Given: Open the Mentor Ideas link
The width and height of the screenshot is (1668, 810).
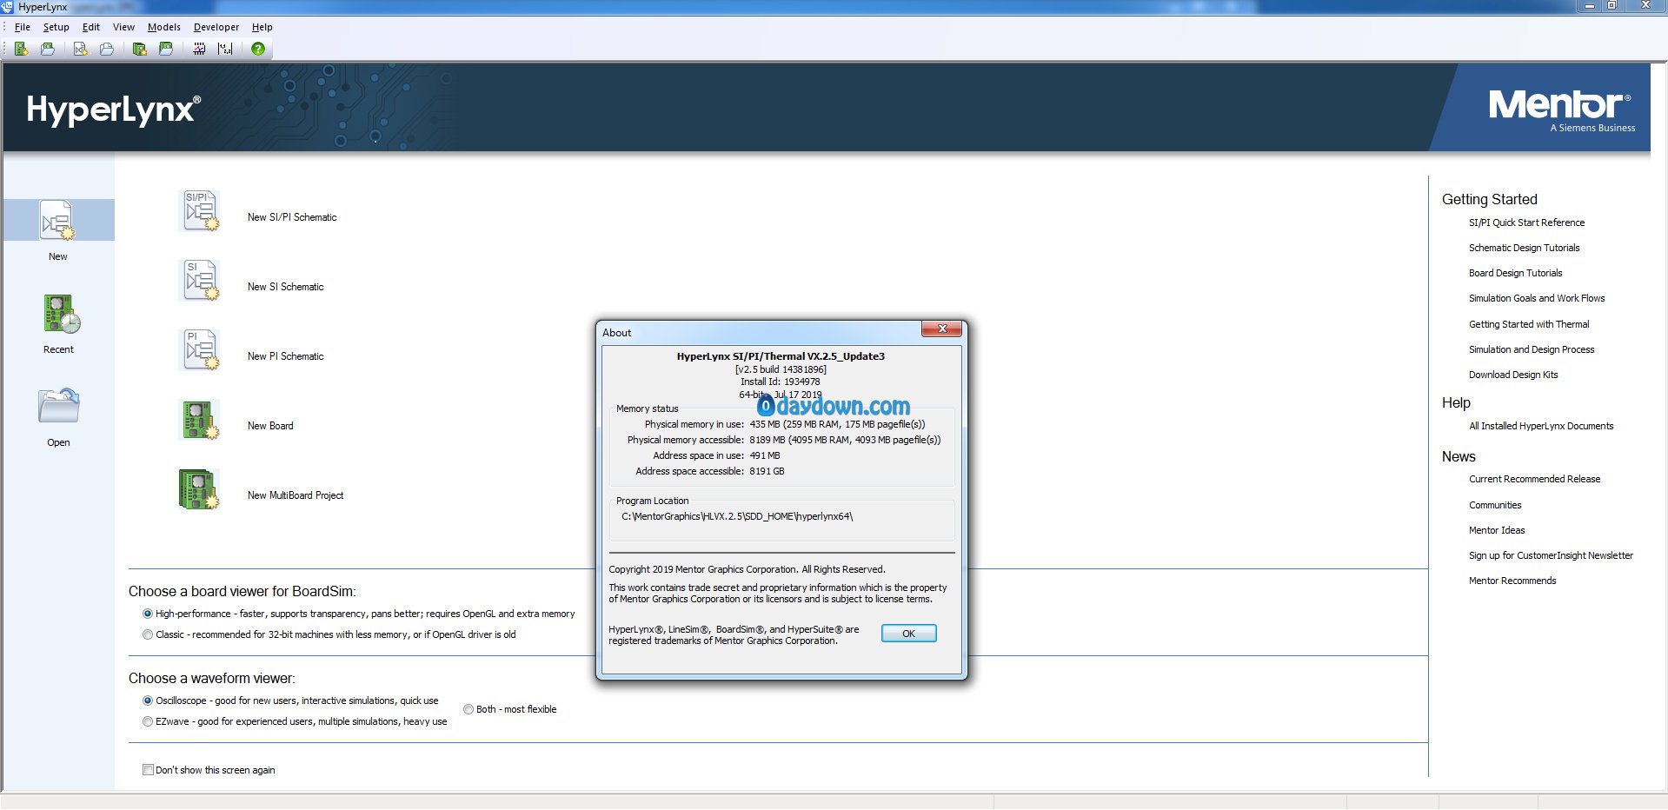Looking at the screenshot, I should point(1497,530).
